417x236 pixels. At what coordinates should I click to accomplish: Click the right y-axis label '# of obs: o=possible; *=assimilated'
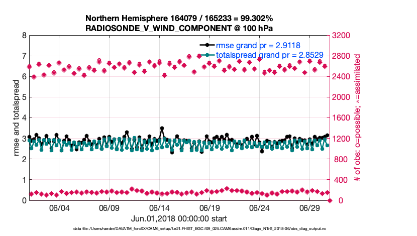tap(357, 117)
